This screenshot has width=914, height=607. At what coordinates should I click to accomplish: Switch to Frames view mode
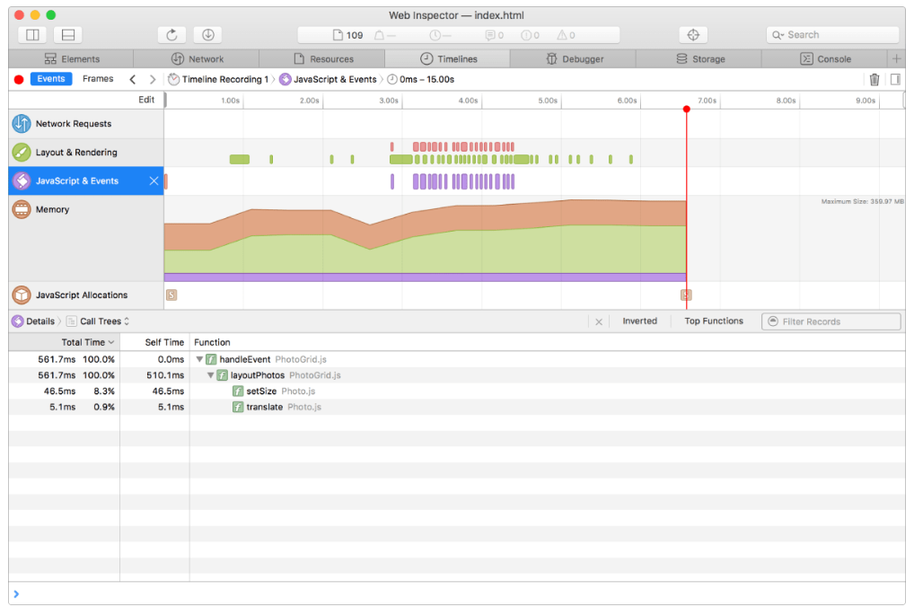(x=98, y=79)
